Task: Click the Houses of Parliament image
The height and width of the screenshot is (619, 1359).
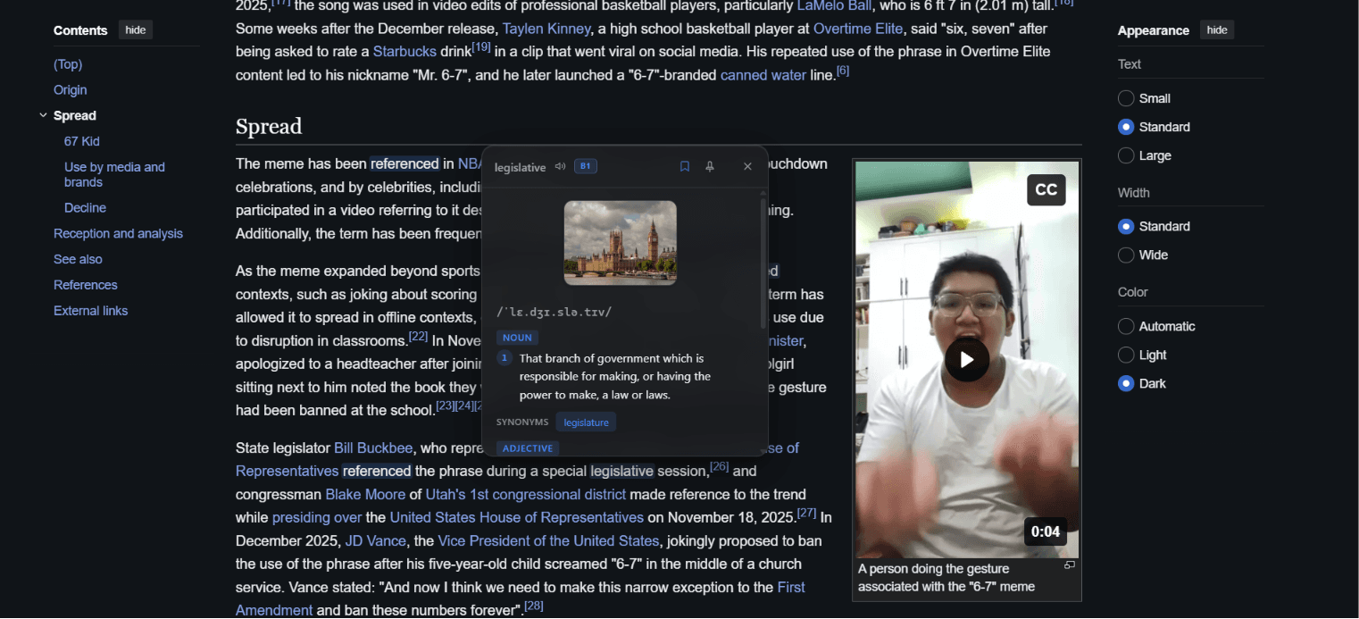Action: click(x=621, y=243)
